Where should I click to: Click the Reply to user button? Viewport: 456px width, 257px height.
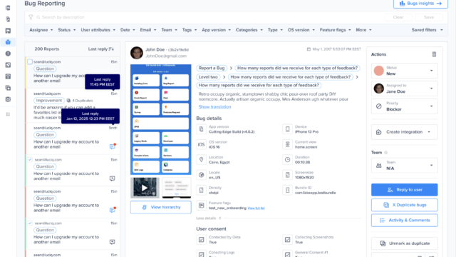point(404,190)
